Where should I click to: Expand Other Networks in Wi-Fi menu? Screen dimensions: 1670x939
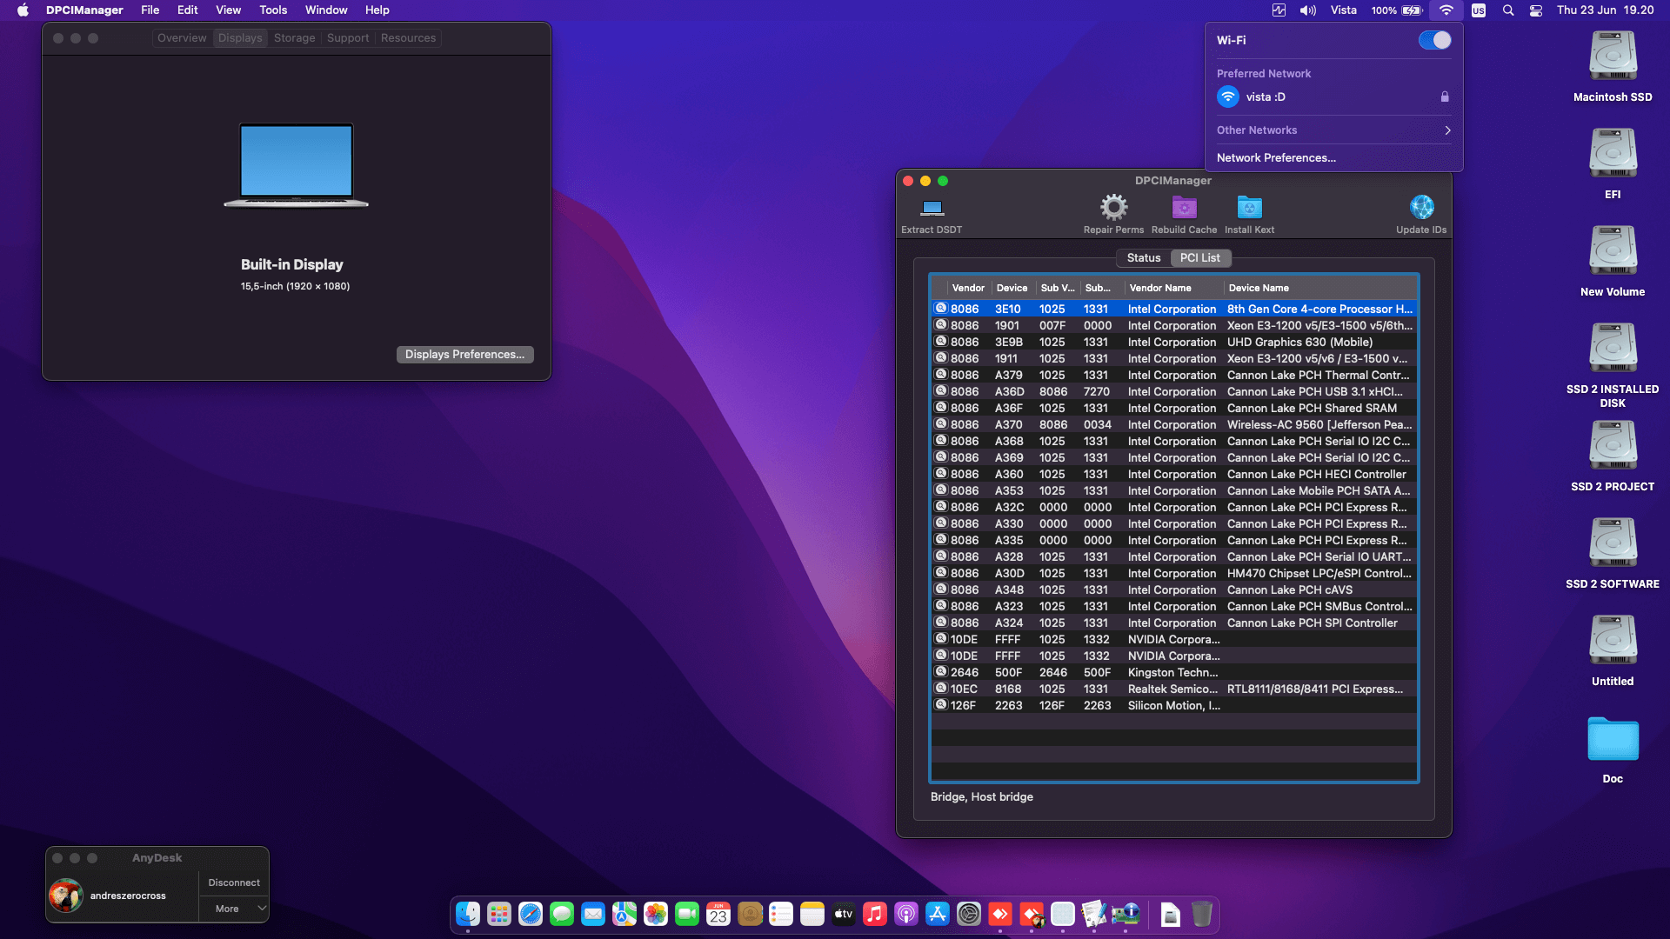point(1333,130)
